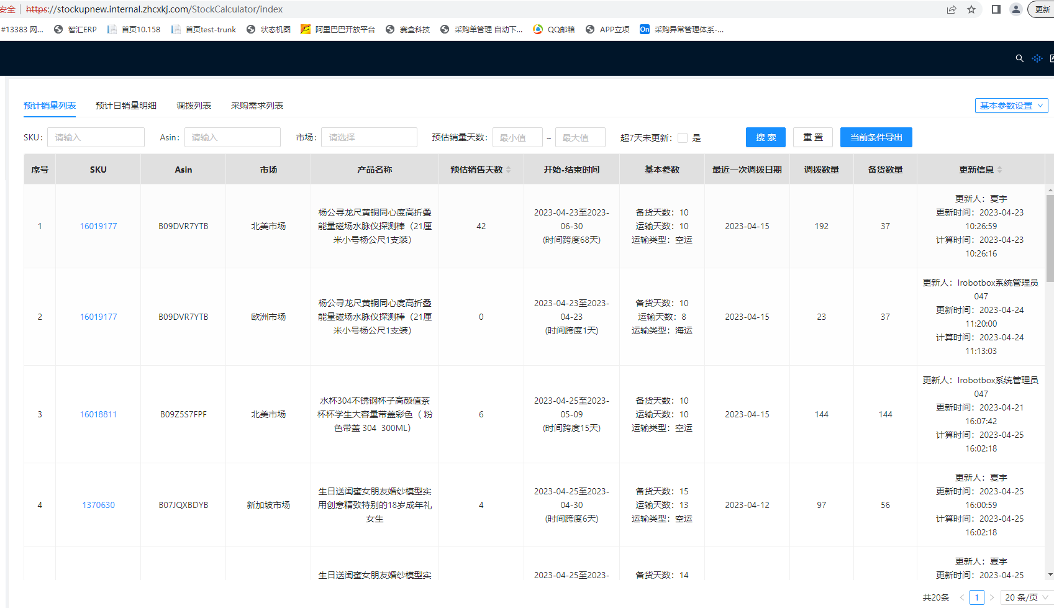Tick the 超7天未更新 checkbox
1054x608 pixels.
[x=683, y=138]
